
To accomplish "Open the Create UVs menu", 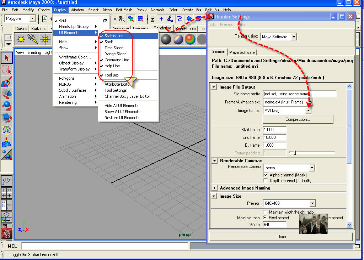I will tap(191, 10).
